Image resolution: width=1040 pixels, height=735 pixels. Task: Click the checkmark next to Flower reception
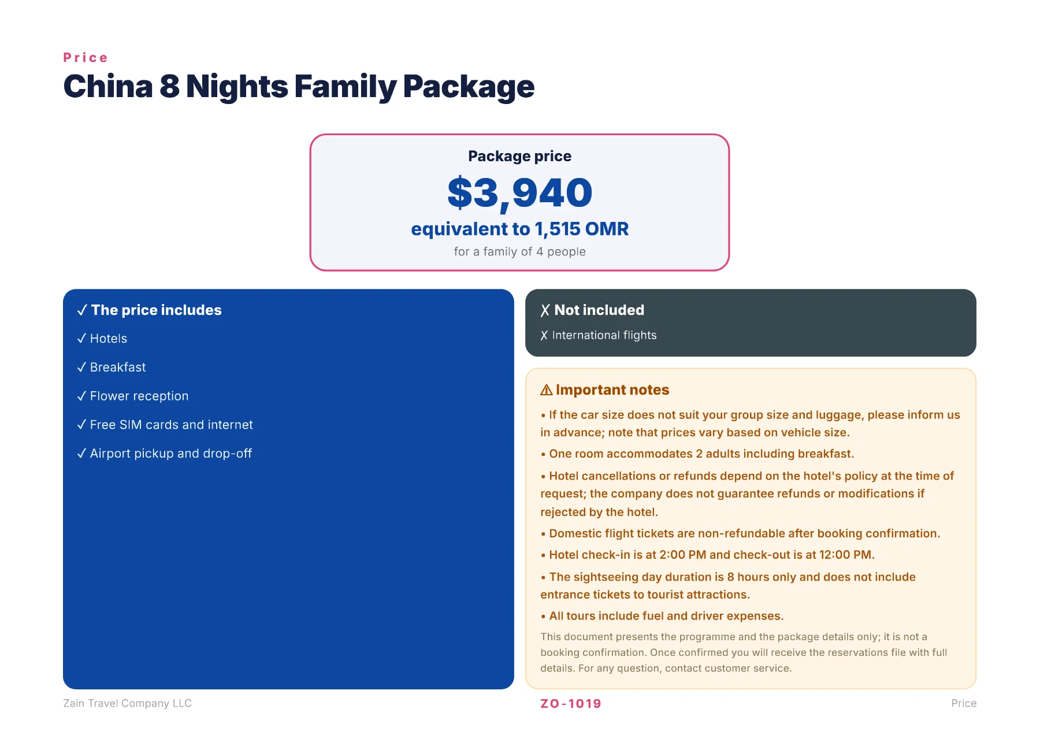(x=81, y=396)
